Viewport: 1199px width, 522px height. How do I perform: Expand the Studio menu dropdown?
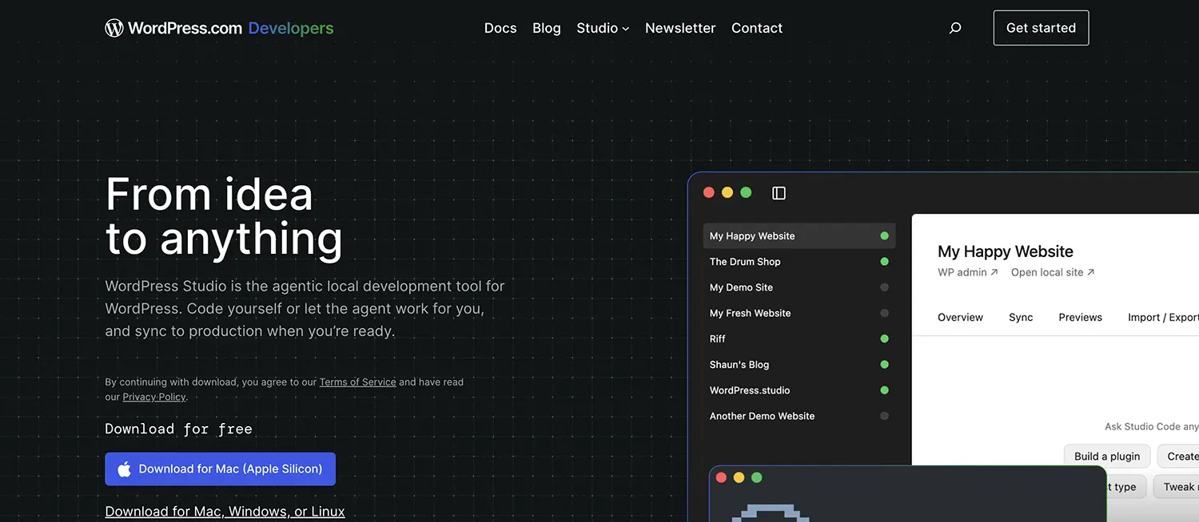coord(603,28)
